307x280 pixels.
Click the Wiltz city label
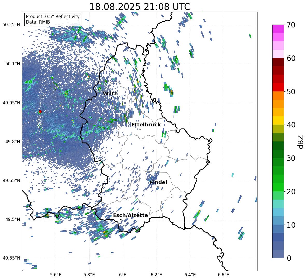point(110,94)
